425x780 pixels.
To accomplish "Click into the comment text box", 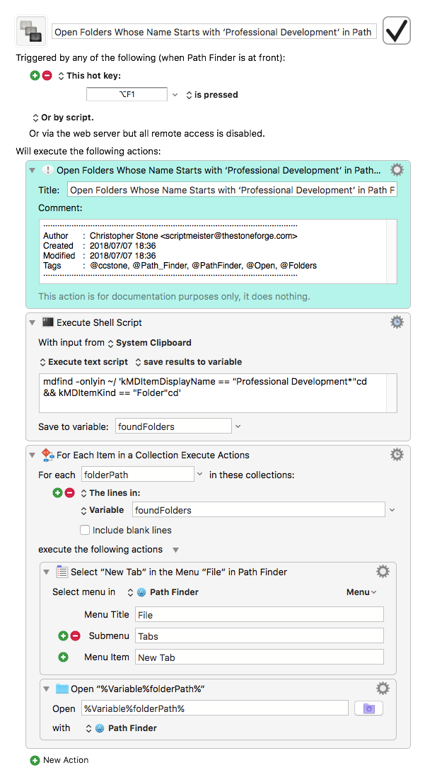I will click(218, 251).
